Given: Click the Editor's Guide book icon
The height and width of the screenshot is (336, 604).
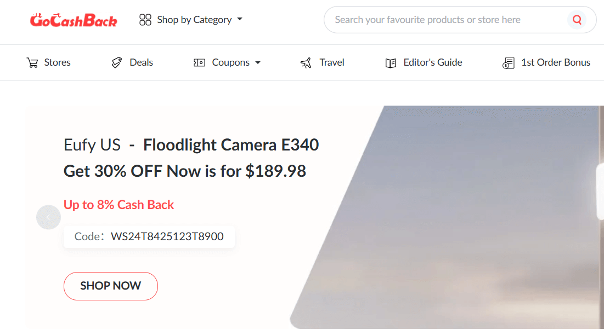Looking at the screenshot, I should [391, 63].
